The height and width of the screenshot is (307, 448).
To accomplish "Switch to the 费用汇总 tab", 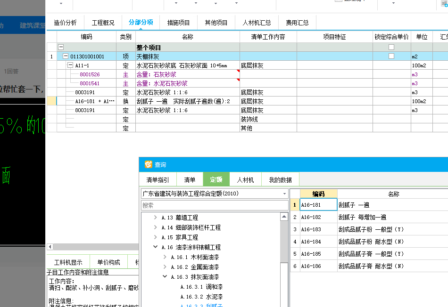I will pos(297,23).
